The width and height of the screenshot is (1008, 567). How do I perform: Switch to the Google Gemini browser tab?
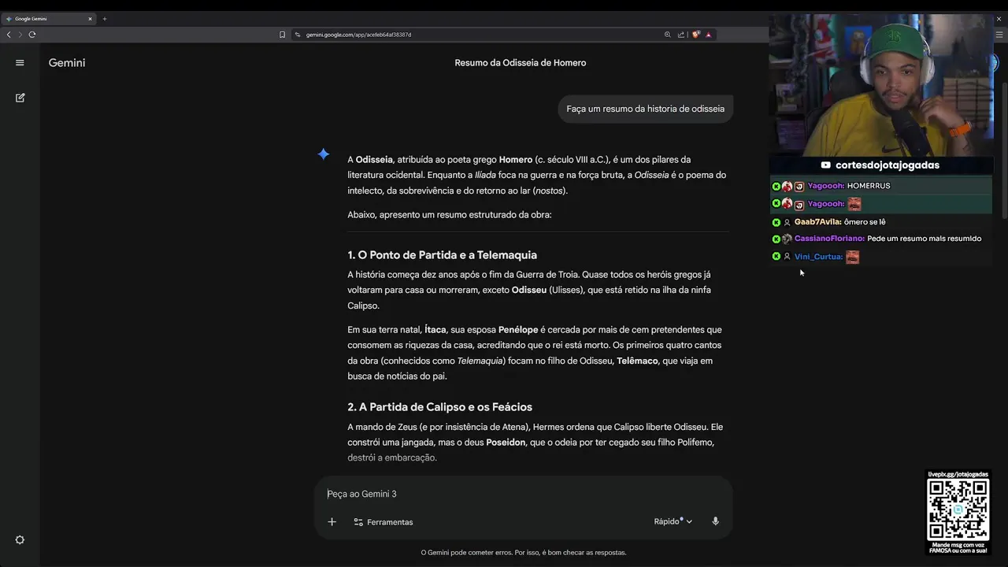coord(47,18)
